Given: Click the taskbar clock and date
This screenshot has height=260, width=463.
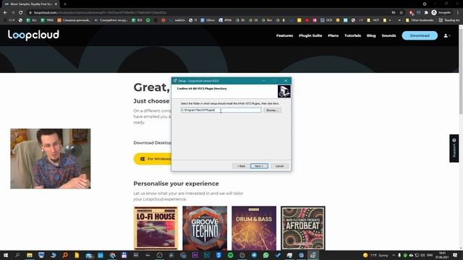Looking at the screenshot, I should pos(442,255).
